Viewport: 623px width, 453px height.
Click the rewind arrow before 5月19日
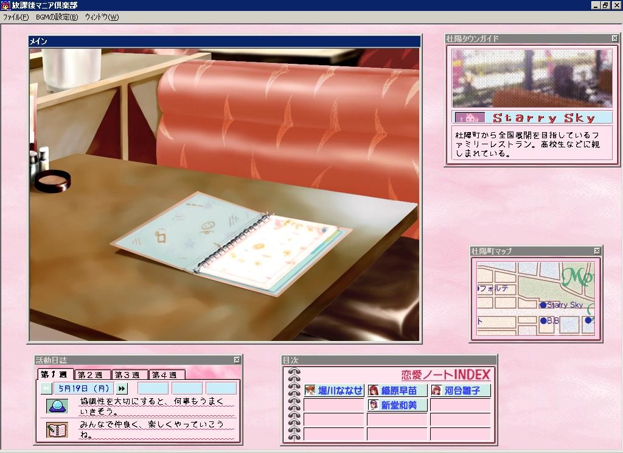tap(46, 388)
